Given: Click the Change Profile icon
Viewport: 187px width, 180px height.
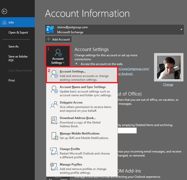Looking at the screenshot, I should 54,151.
